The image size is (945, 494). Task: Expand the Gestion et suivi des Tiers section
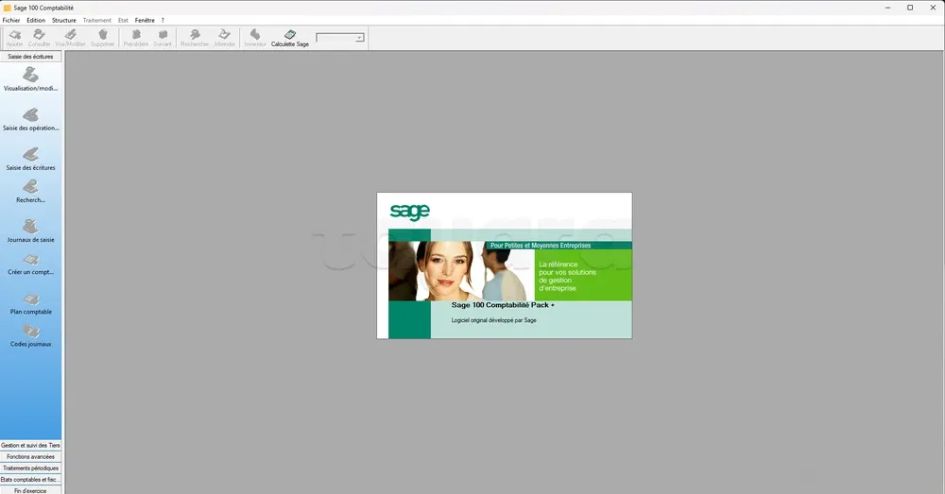click(x=30, y=445)
